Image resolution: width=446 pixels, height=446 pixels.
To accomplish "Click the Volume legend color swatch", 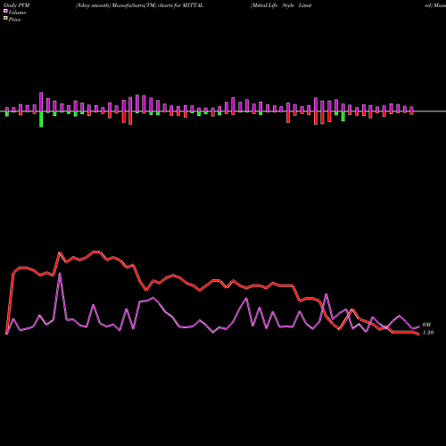I will click(5, 11).
